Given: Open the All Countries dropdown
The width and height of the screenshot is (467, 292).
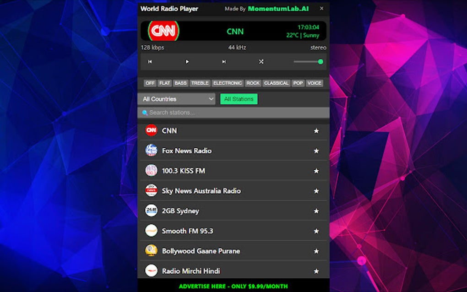Looking at the screenshot, I should click(176, 98).
